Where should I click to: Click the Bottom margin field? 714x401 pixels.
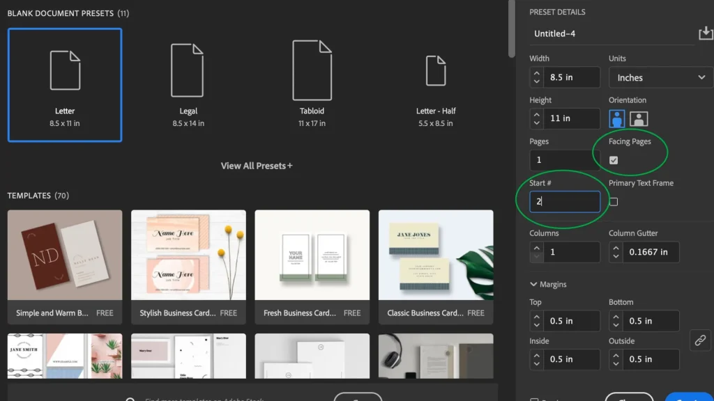[651, 321]
